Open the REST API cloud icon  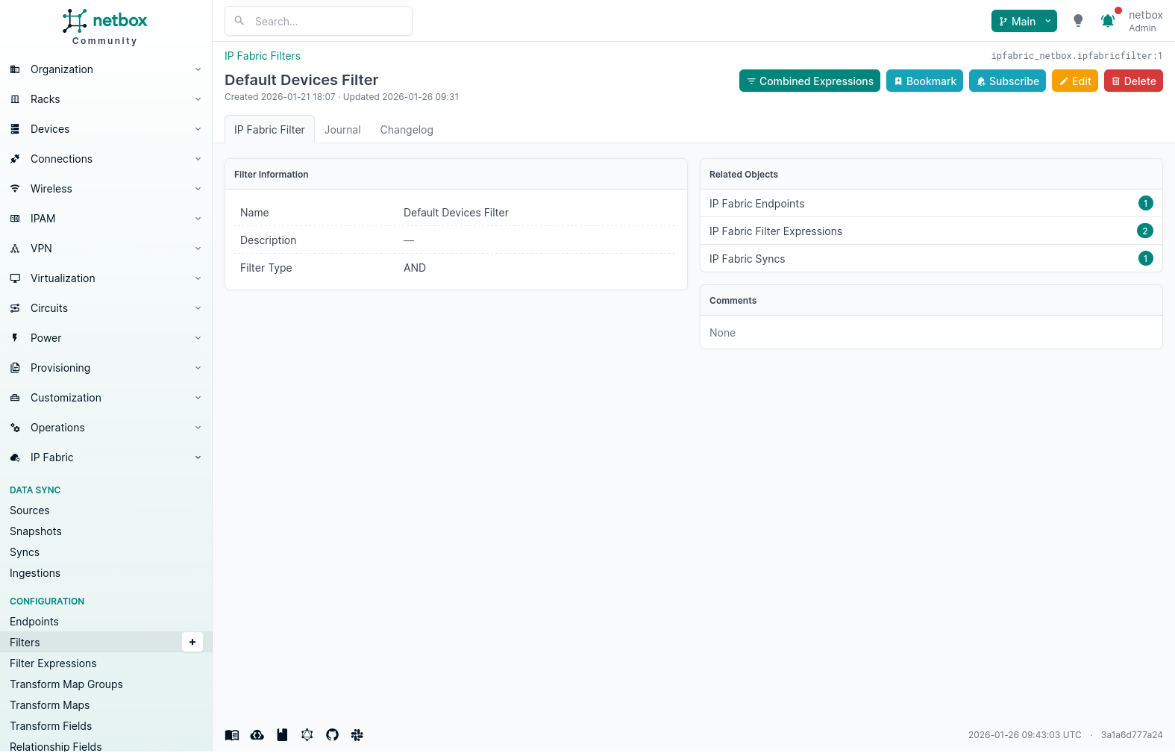(x=257, y=735)
